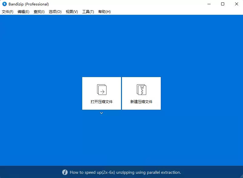Close the Bandizip window
The width and height of the screenshot is (243, 178).
coord(237,4)
